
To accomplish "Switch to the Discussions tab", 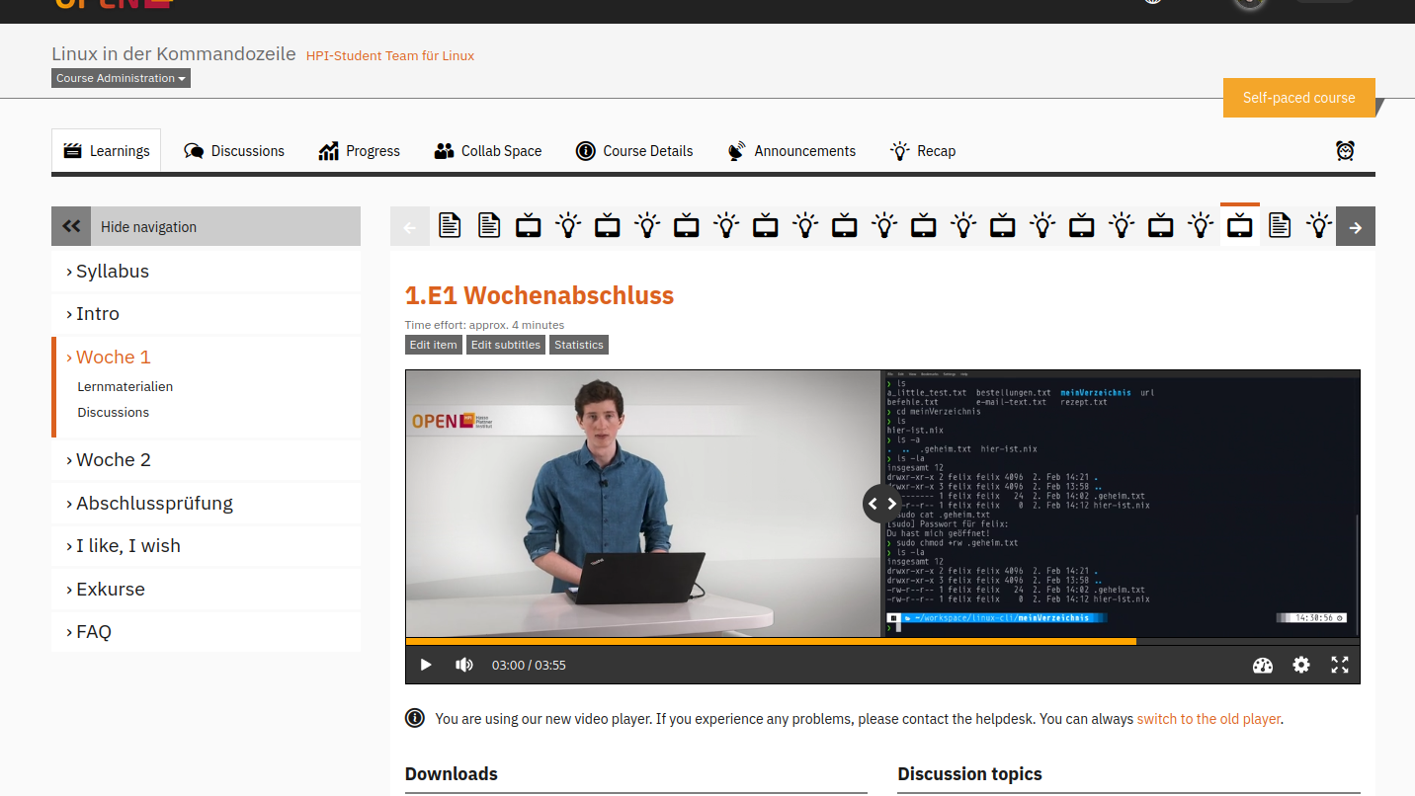I will click(234, 151).
